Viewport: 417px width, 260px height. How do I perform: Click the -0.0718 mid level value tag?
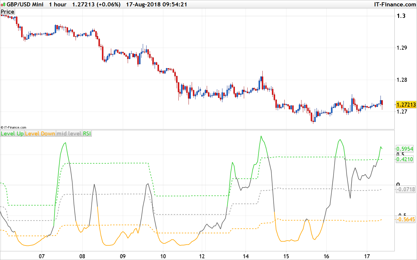405,189
